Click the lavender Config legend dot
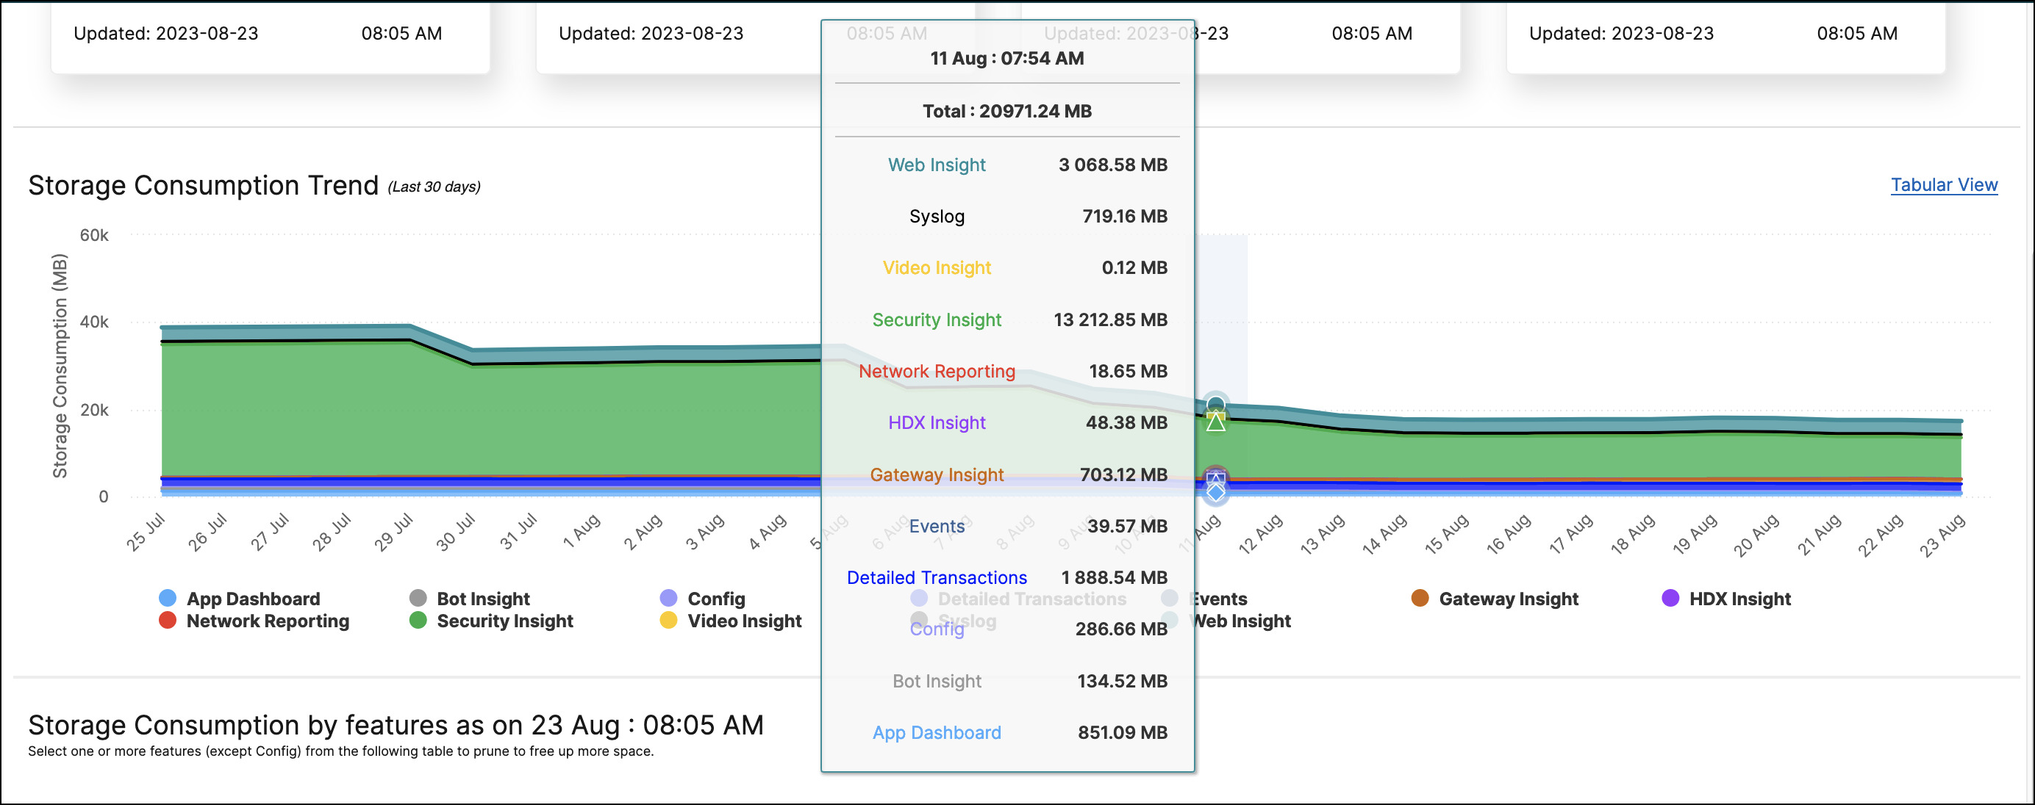This screenshot has height=805, width=2035. [668, 597]
